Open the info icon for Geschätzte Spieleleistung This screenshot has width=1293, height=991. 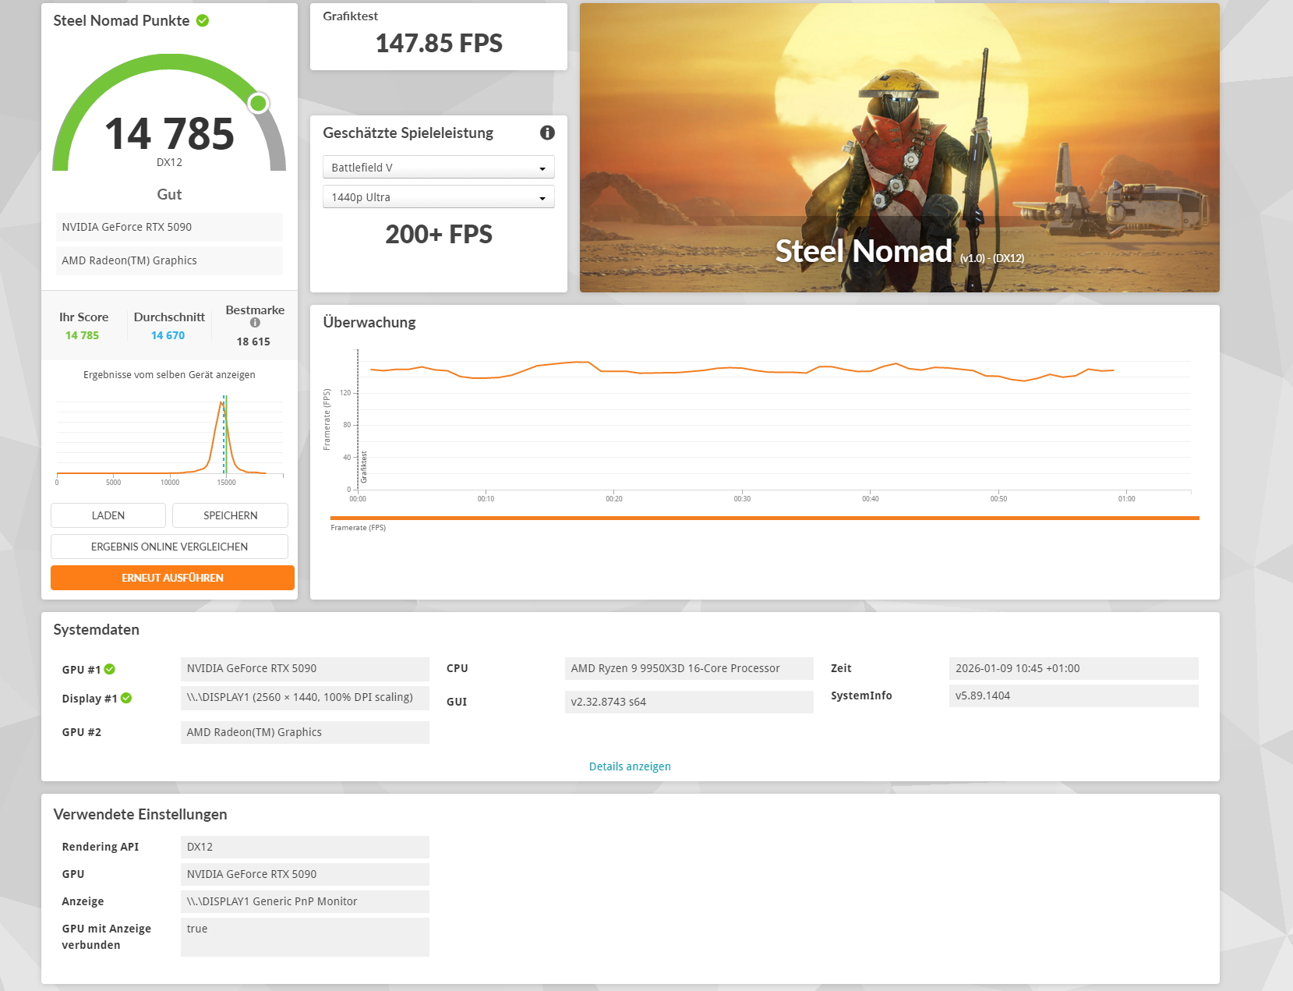click(548, 133)
